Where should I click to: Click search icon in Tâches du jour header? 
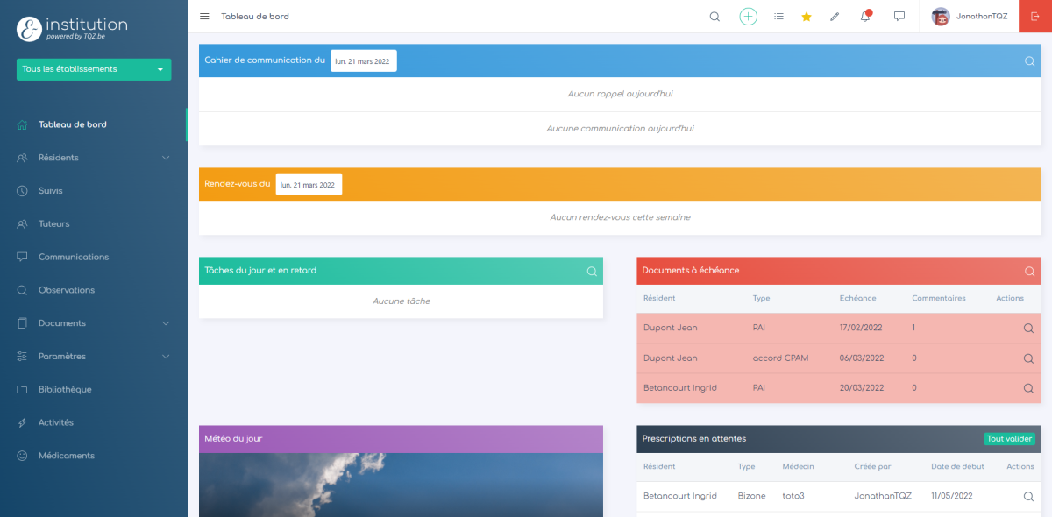592,272
